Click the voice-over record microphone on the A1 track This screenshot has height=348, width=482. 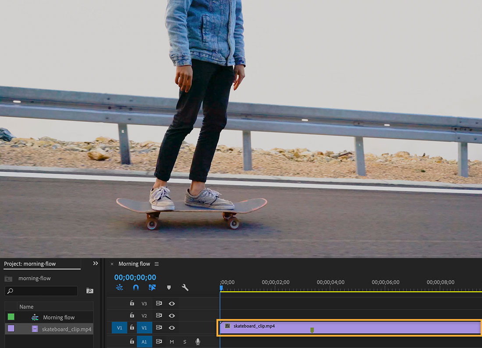(x=198, y=342)
